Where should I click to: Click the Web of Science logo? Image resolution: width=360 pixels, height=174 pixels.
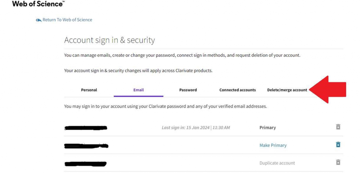pyautogui.click(x=38, y=4)
